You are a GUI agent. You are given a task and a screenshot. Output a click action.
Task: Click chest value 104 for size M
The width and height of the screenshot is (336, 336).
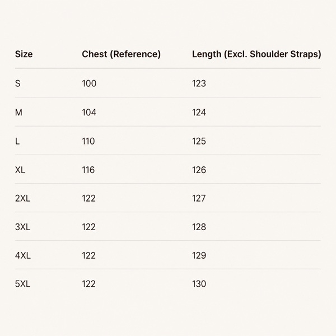click(89, 113)
